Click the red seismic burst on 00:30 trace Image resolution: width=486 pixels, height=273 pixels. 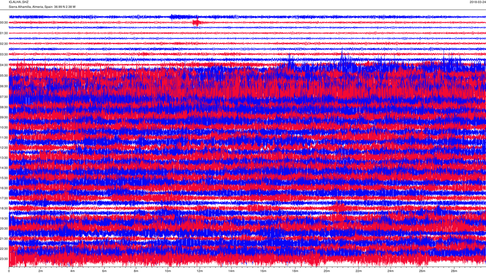(196, 22)
